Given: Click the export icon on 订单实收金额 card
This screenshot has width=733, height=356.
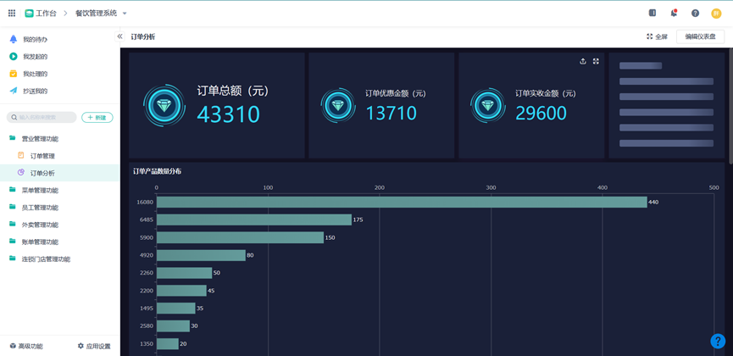Looking at the screenshot, I should 583,61.
